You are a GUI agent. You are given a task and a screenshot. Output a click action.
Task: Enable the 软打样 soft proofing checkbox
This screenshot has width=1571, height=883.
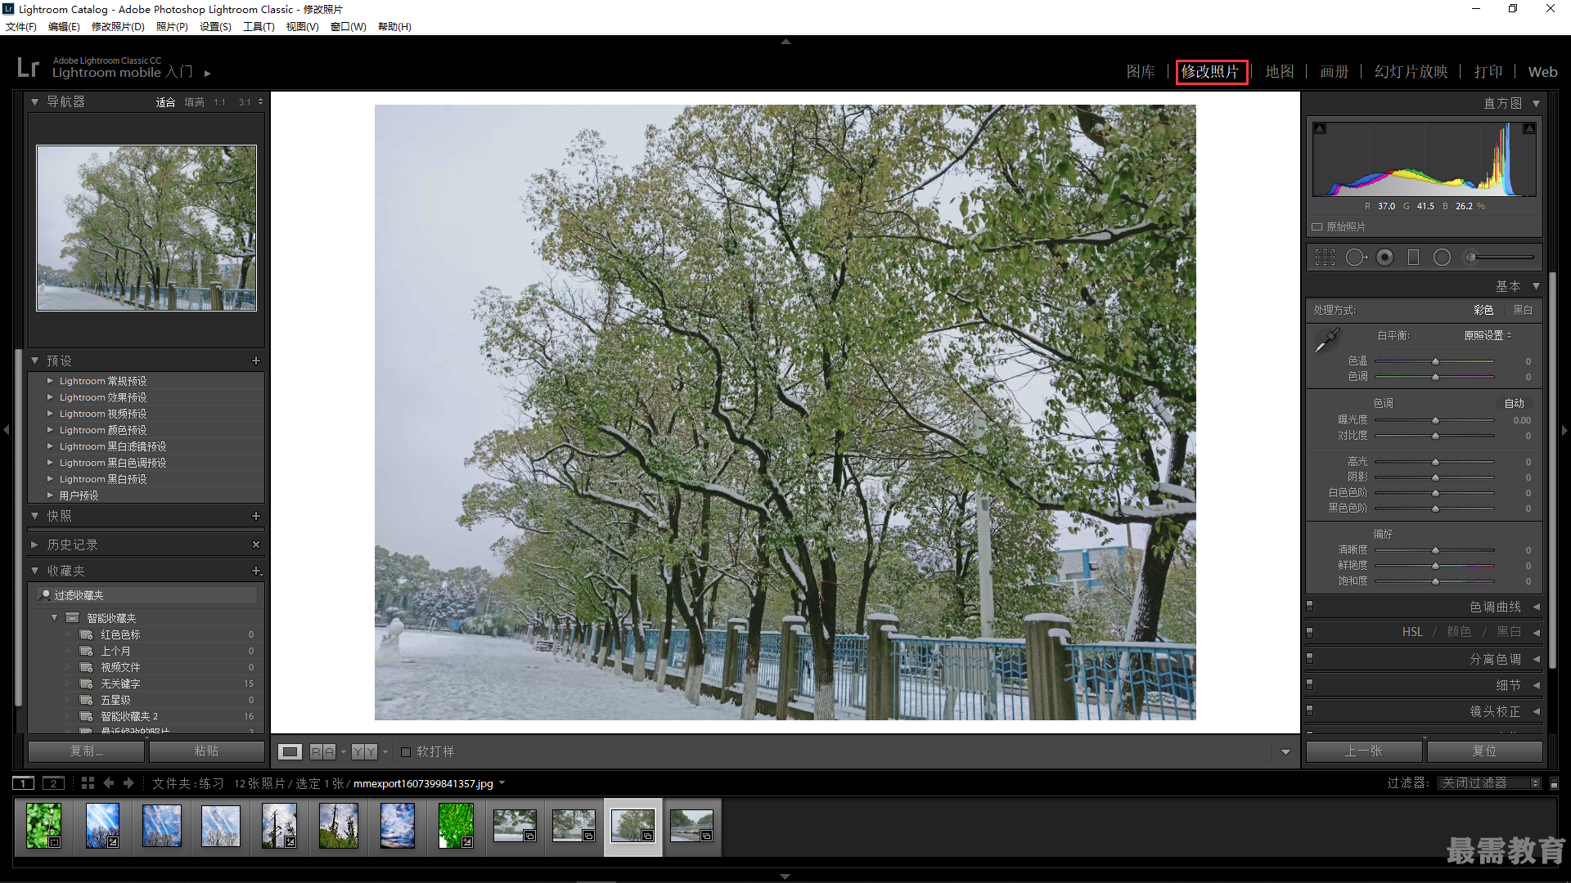coord(406,751)
